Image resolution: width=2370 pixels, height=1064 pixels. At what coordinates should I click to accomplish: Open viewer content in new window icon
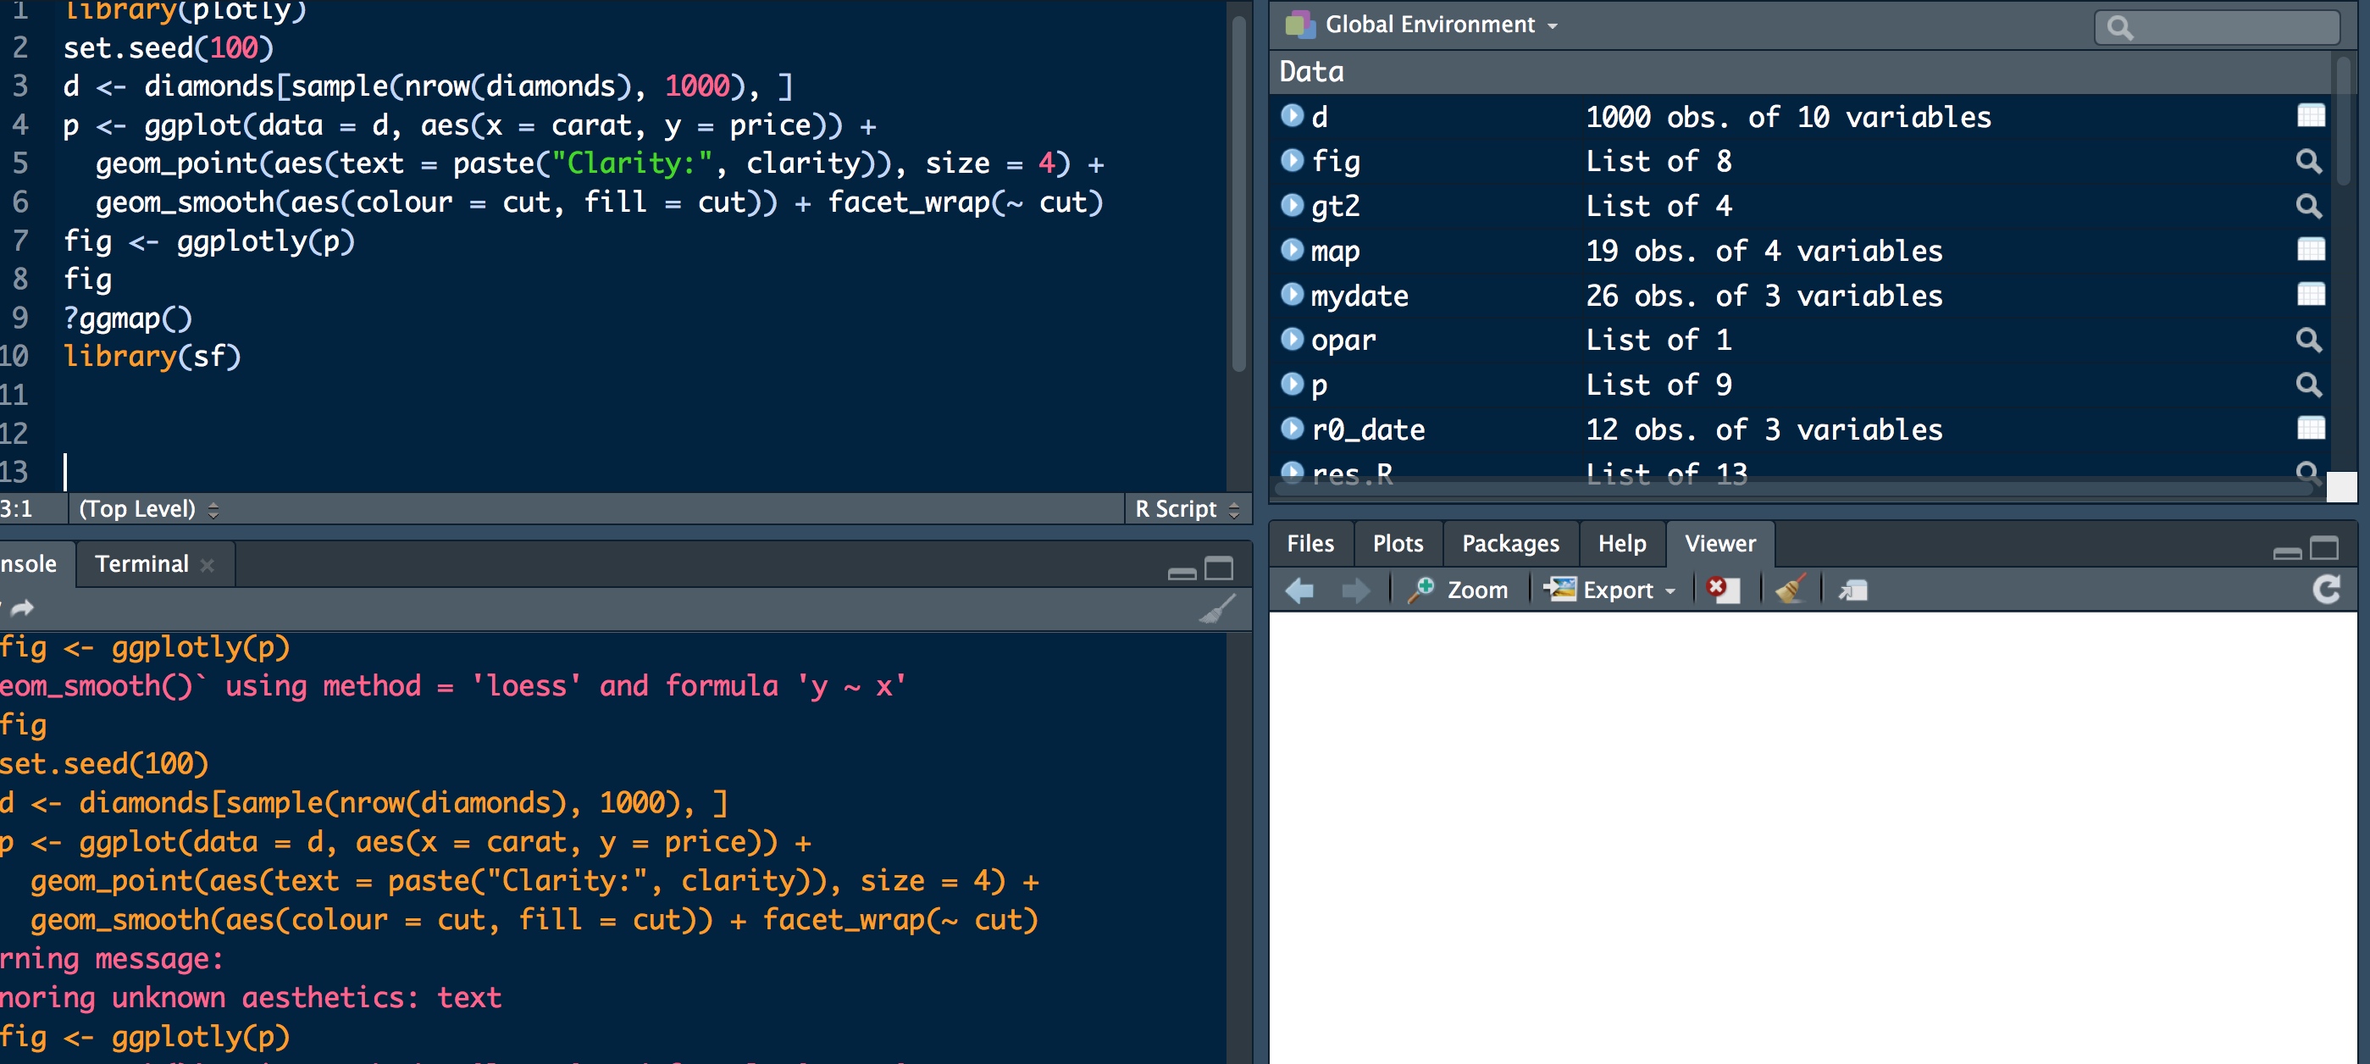click(1853, 590)
